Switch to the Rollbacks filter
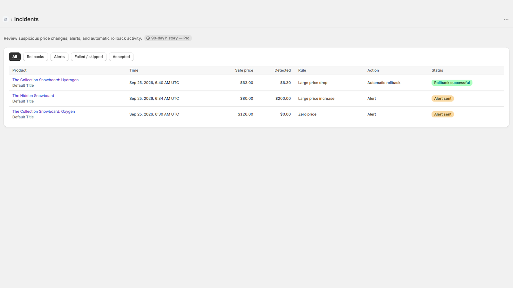513x288 pixels. coord(36,57)
